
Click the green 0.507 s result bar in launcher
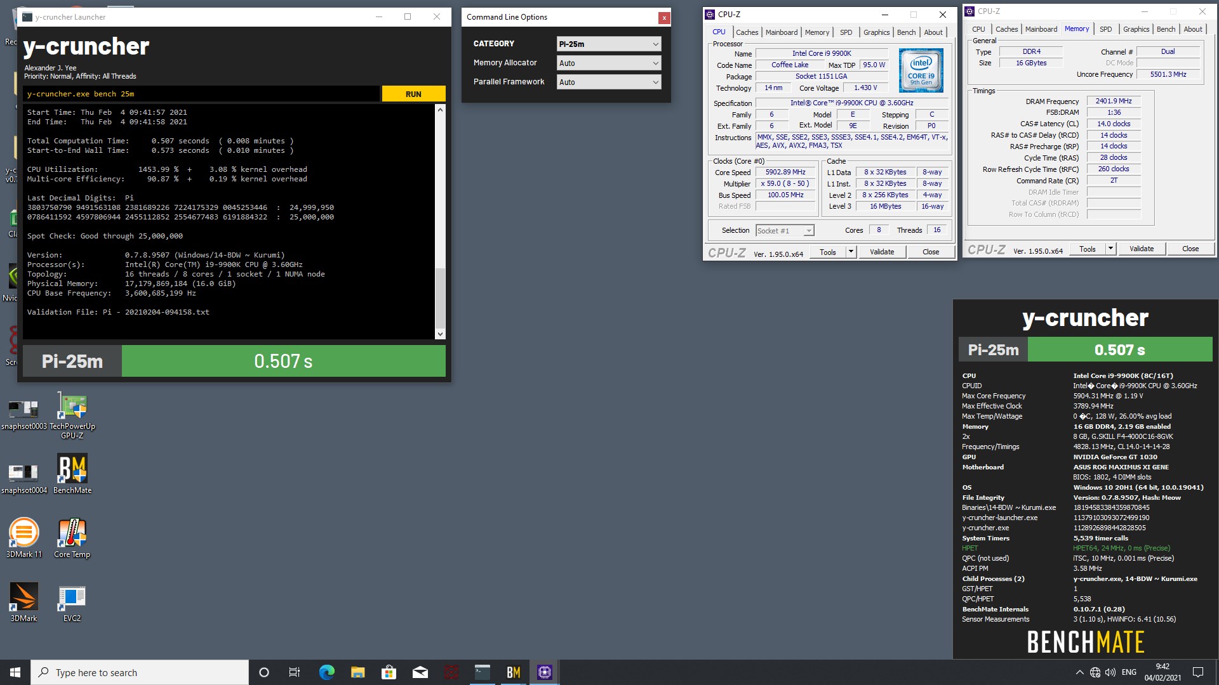click(283, 361)
